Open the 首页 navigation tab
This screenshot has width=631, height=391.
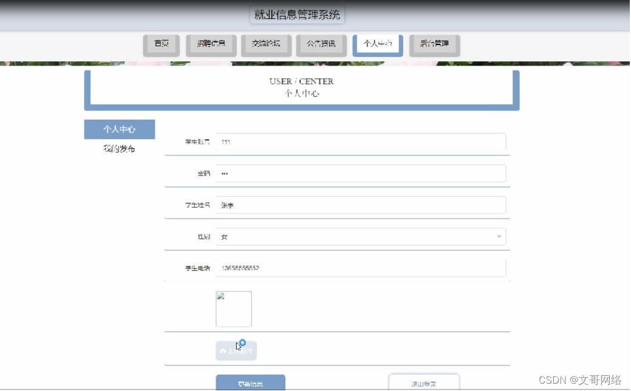[162, 45]
